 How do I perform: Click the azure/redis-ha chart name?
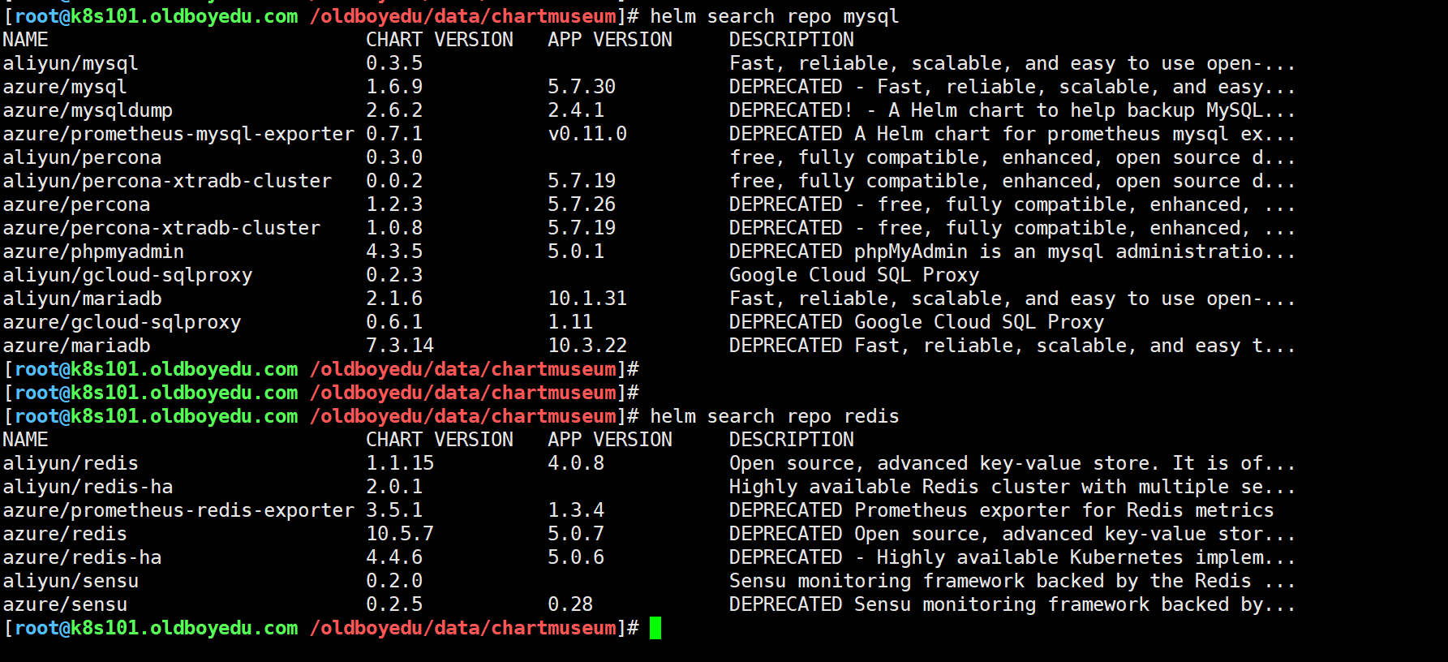82,557
